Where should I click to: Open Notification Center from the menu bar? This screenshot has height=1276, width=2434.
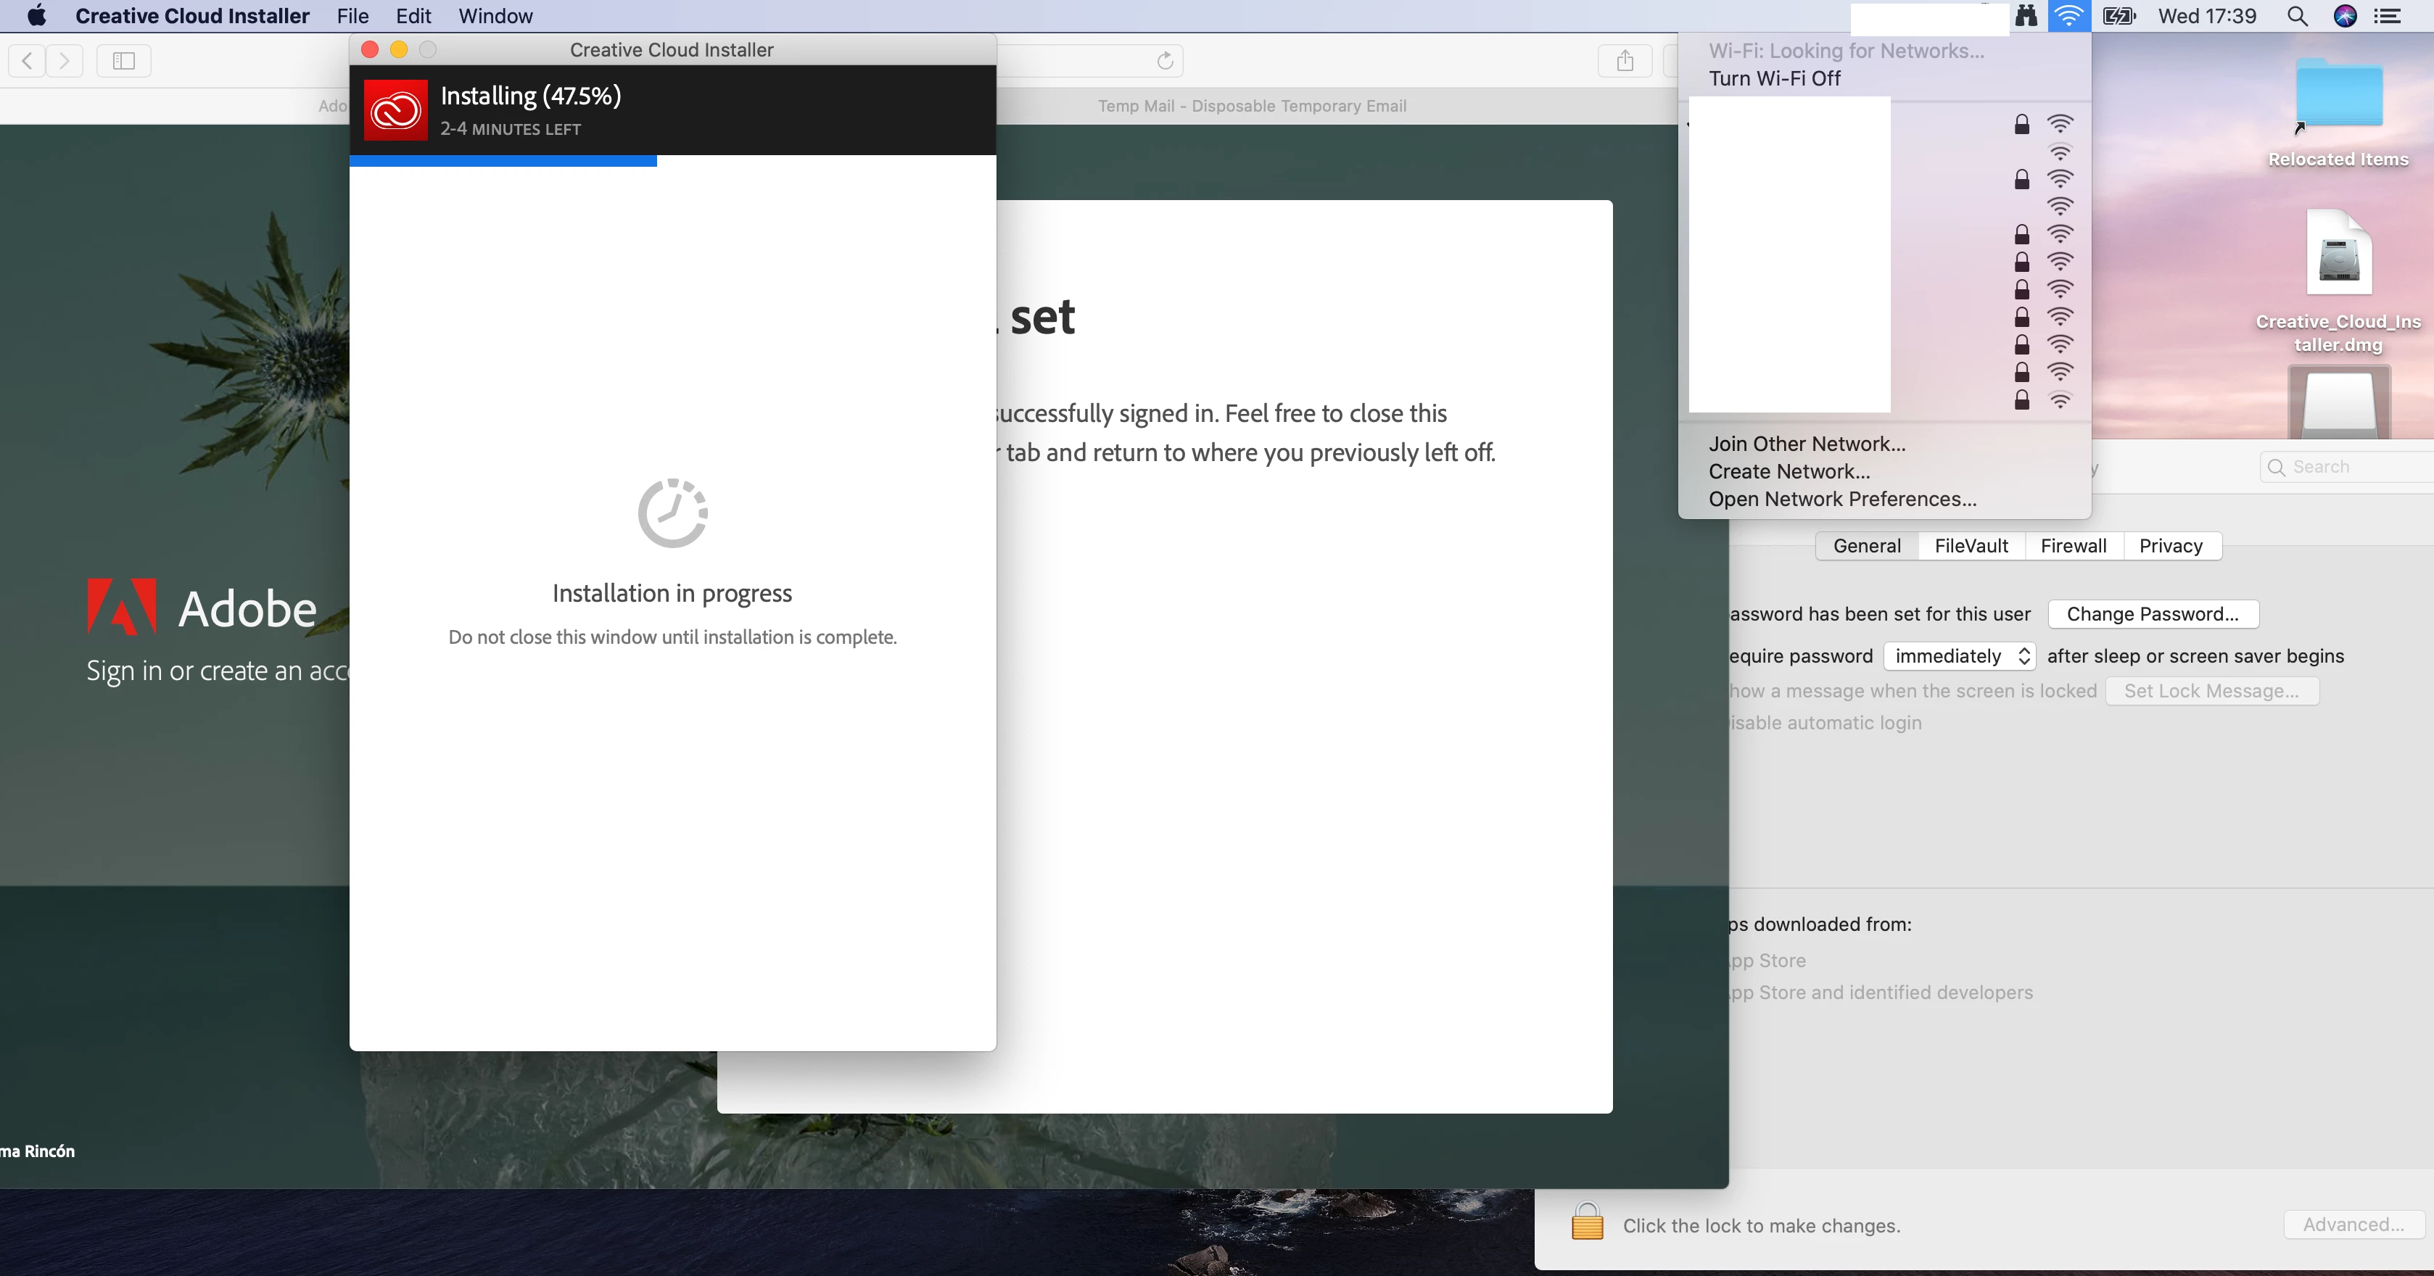coord(2388,16)
